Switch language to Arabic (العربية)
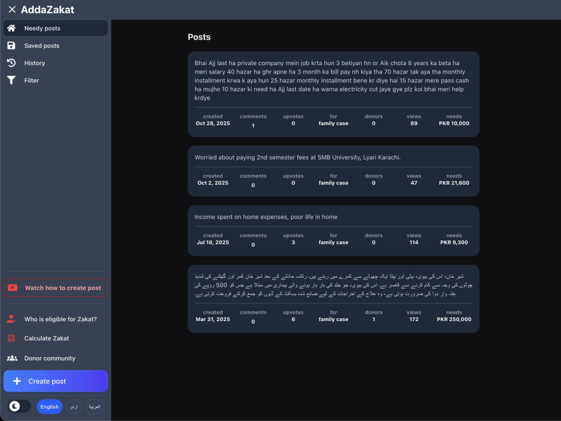The width and height of the screenshot is (561, 421). click(x=94, y=406)
